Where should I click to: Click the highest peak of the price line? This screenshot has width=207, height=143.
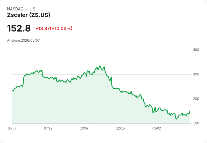(x=100, y=66)
